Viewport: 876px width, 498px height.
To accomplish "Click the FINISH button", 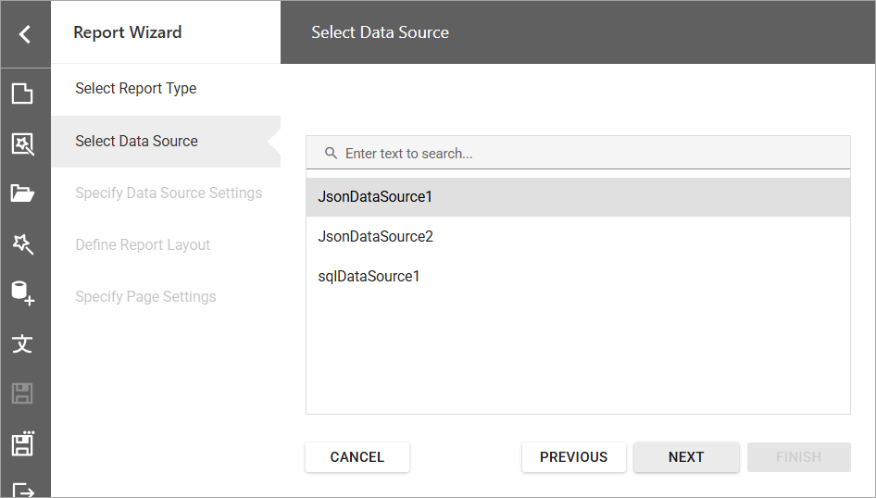I will point(799,457).
